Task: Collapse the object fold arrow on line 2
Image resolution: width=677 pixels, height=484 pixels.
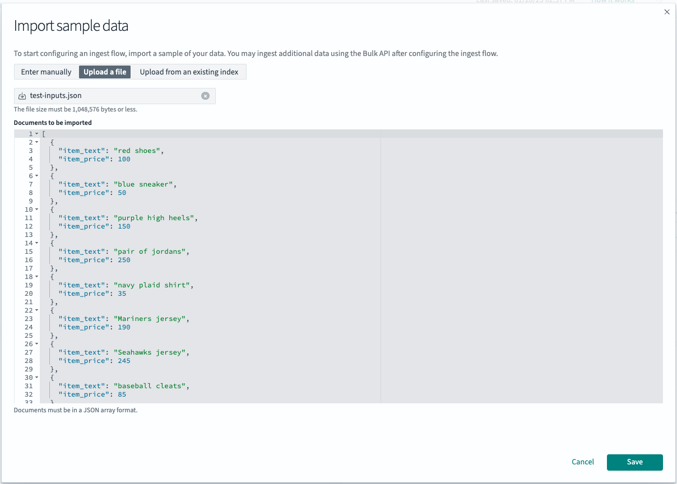Action: 37,142
